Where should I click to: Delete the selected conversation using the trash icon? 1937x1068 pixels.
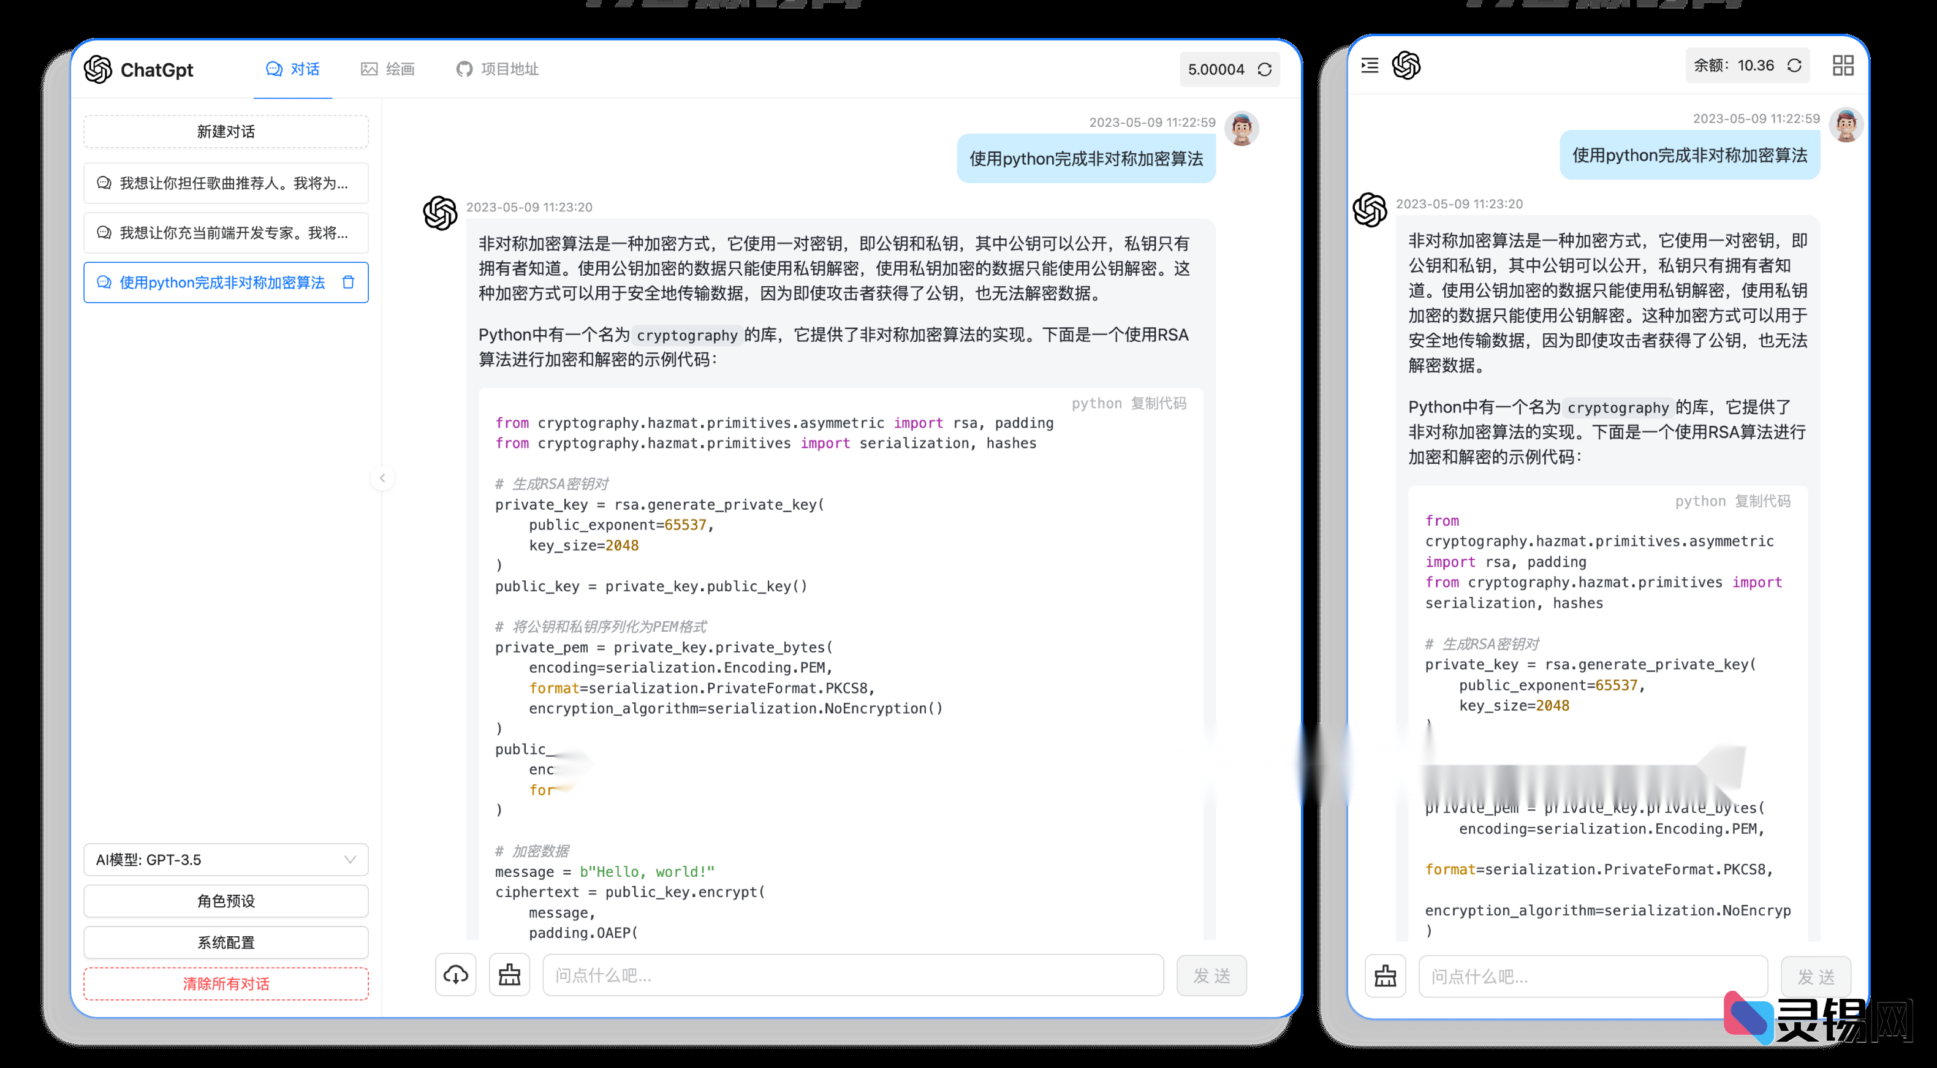[348, 282]
